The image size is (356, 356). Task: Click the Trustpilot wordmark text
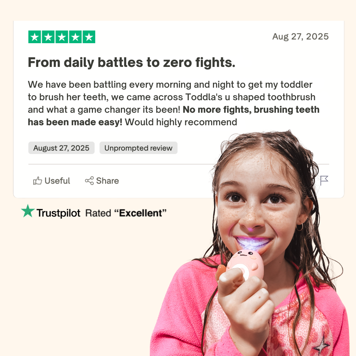pyautogui.click(x=58, y=213)
